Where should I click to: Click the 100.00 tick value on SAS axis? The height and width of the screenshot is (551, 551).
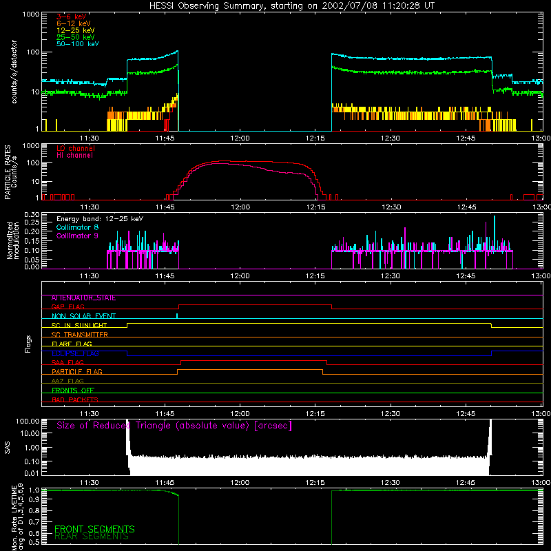coord(28,422)
